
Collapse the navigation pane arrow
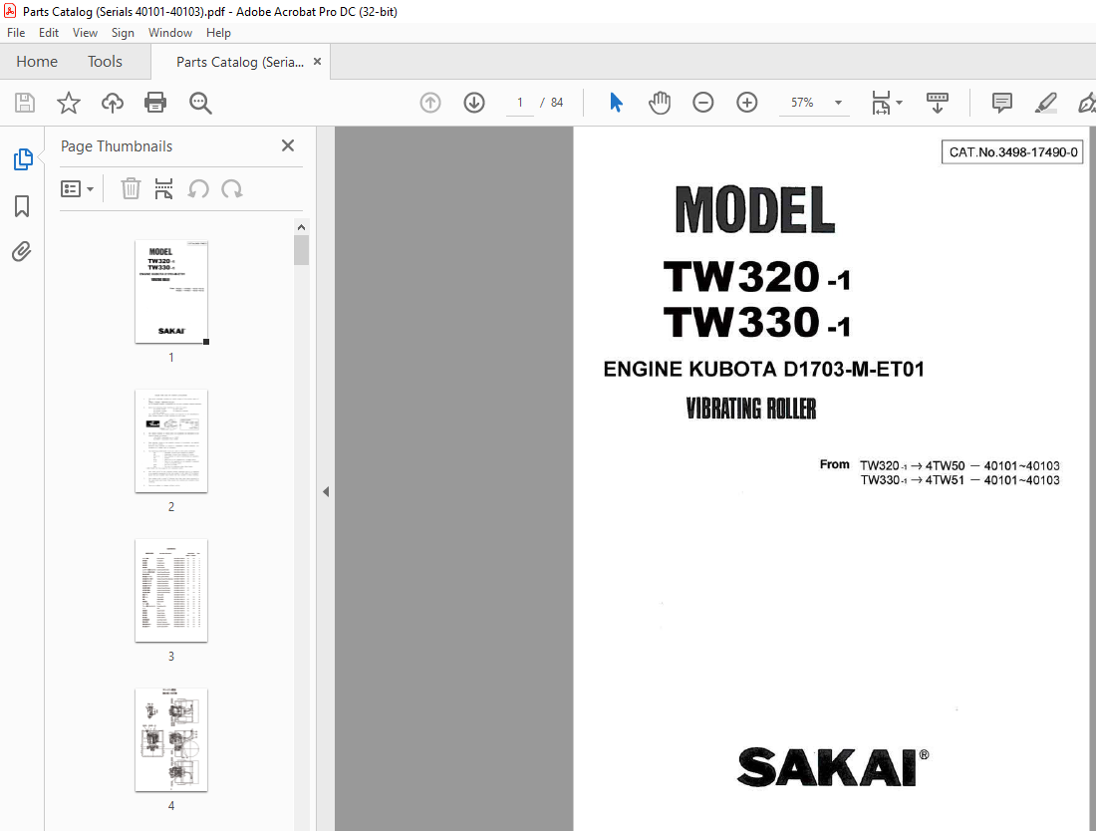click(326, 492)
